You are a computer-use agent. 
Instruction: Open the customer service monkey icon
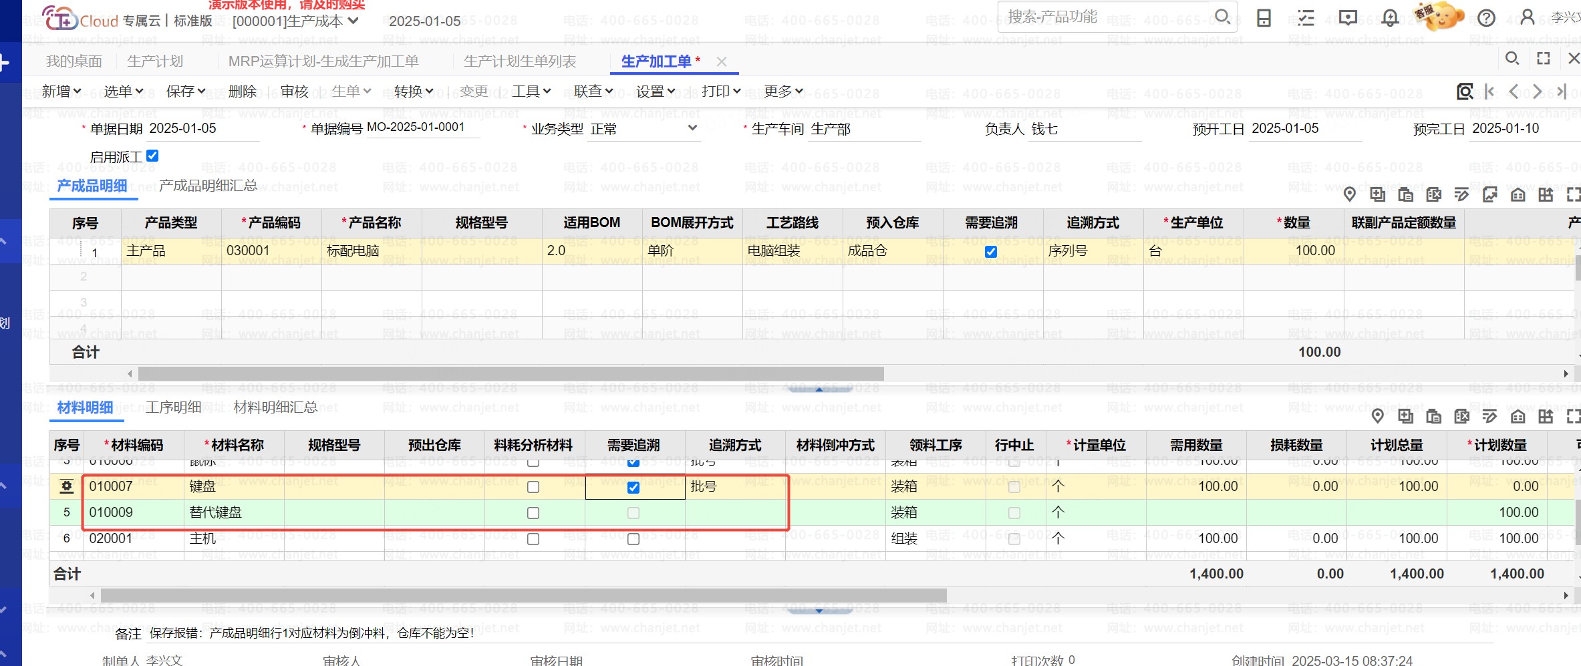coord(1441,17)
